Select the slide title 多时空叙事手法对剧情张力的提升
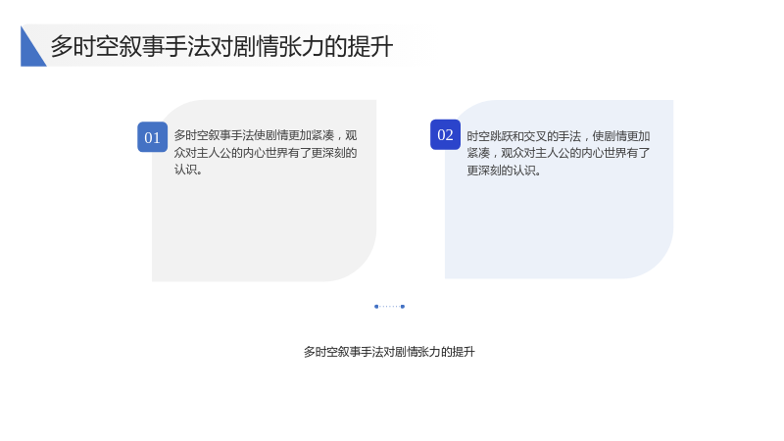 [221, 46]
